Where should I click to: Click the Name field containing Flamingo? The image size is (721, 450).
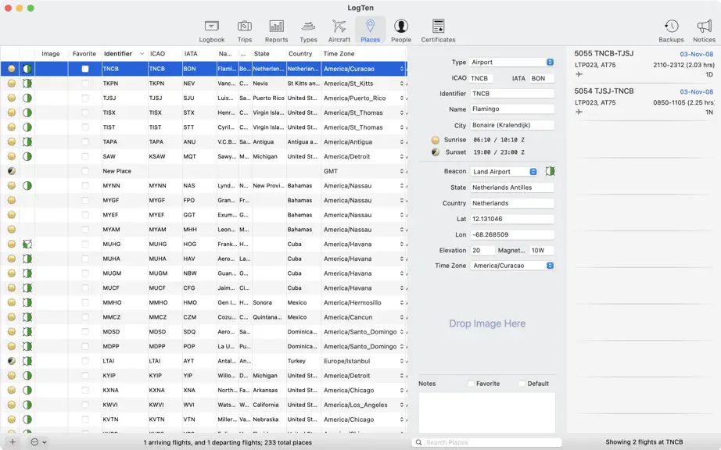click(x=512, y=109)
